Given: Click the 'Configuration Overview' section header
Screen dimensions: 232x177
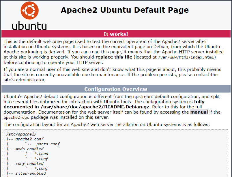Looking at the screenshot, I should pos(116,89).
